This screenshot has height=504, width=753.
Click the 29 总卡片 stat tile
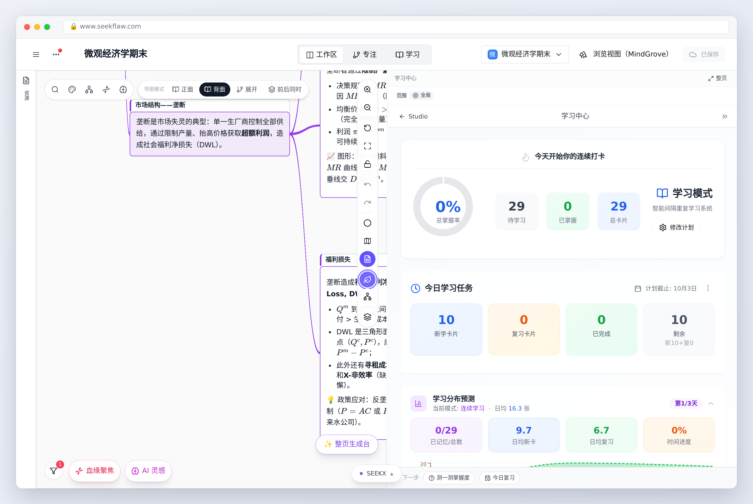tap(619, 211)
